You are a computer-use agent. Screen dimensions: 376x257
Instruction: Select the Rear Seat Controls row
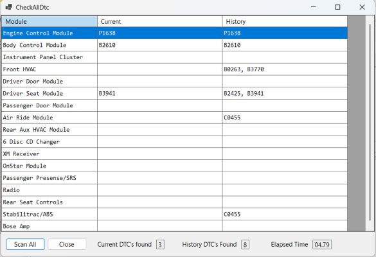tap(174, 202)
